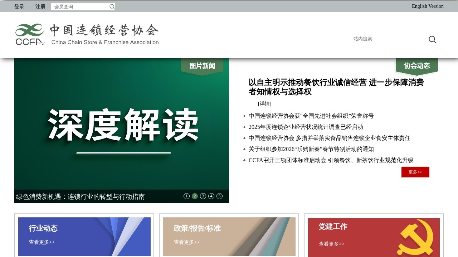Click the 登录 menu item
Screen dimensions: 458x257
tap(19, 6)
